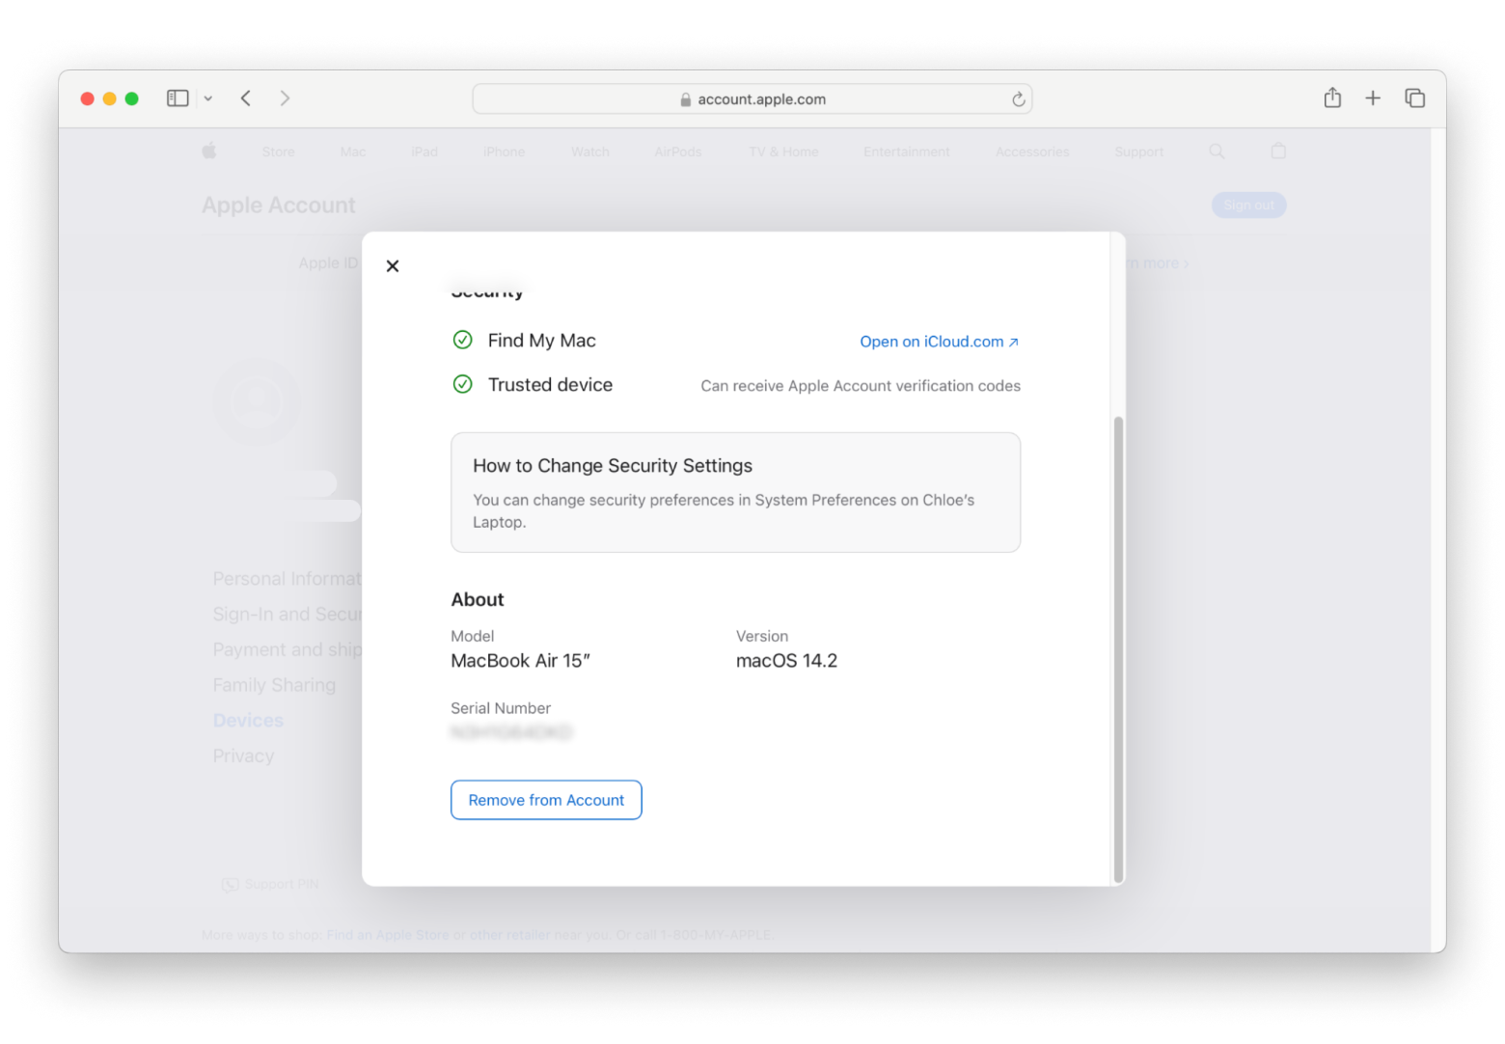Click the Serial Number label

(x=501, y=708)
